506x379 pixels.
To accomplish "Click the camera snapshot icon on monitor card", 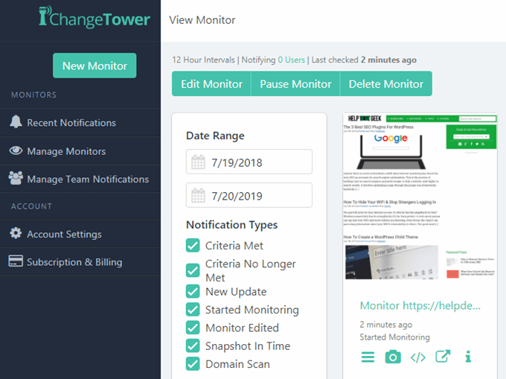I will click(393, 357).
